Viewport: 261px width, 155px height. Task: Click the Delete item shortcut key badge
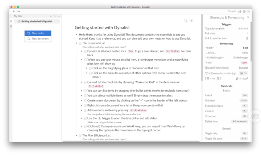pyautogui.click(x=240, y=121)
